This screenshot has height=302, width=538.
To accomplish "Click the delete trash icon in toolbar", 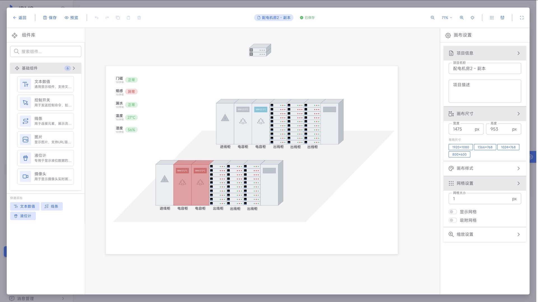I will (139, 18).
